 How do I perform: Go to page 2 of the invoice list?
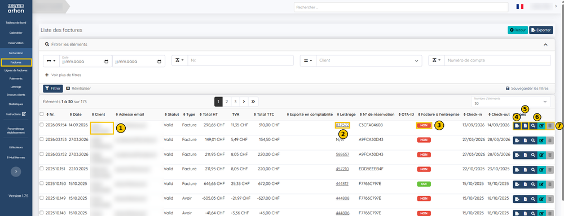tap(227, 102)
